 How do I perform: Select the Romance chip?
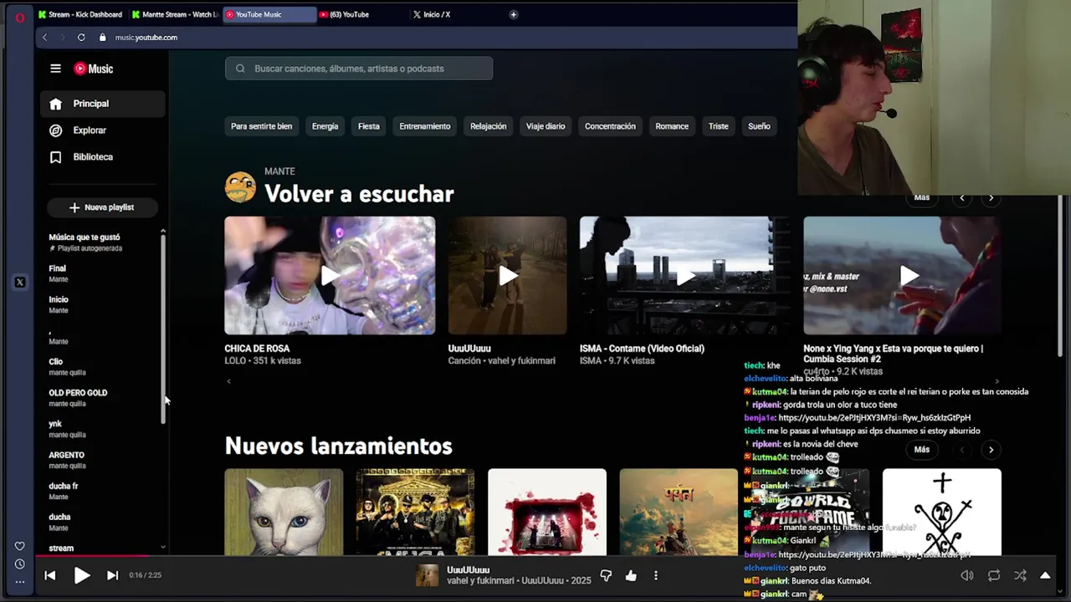click(x=672, y=126)
